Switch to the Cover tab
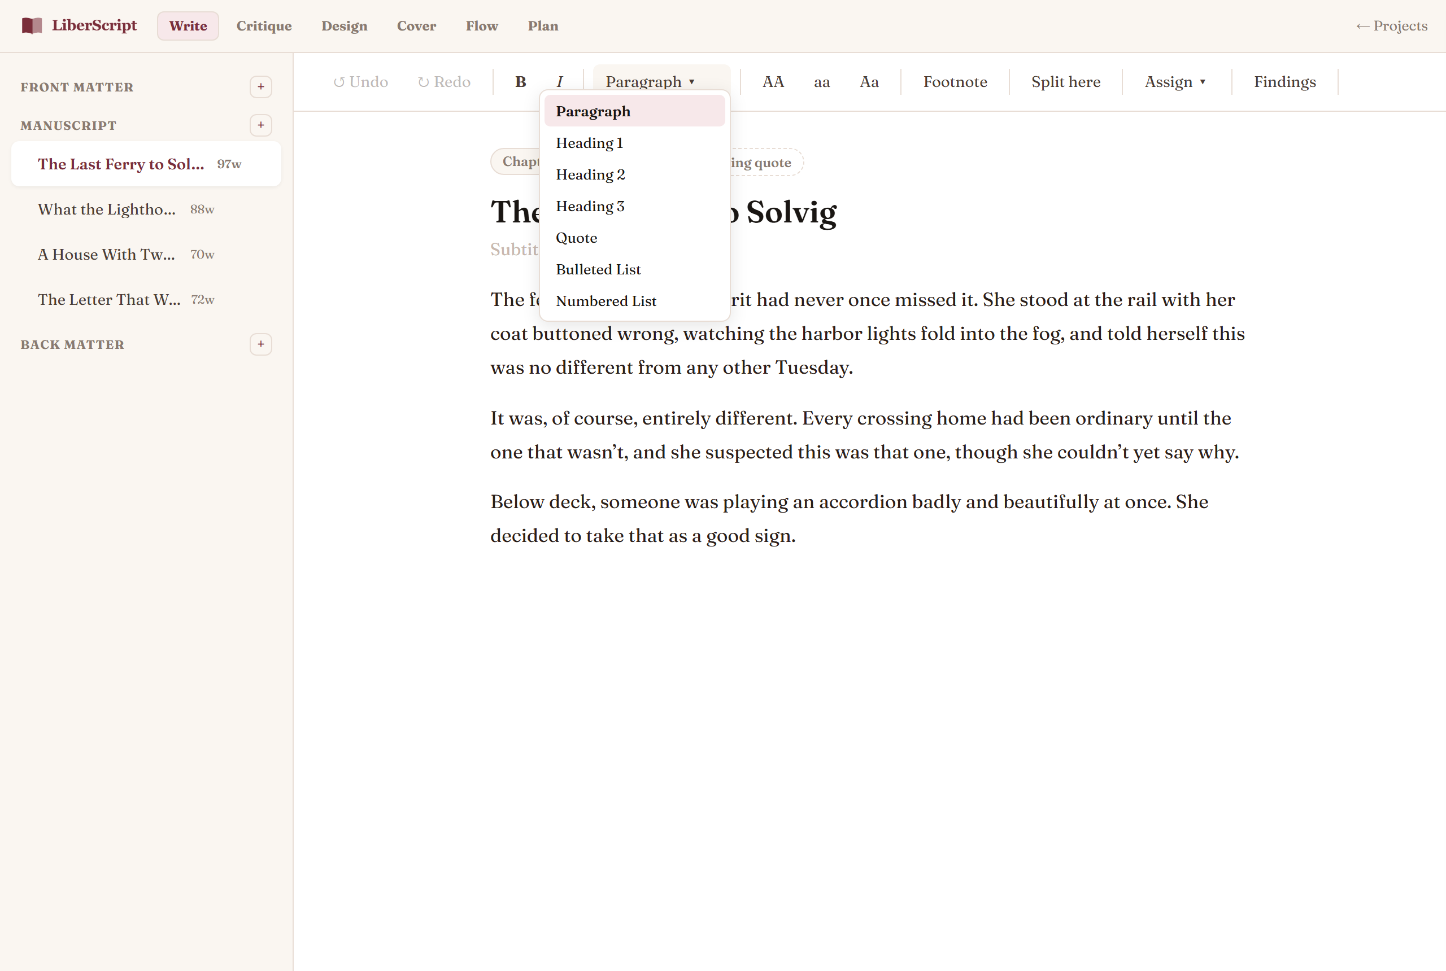Viewport: 1446px width, 971px height. click(416, 26)
